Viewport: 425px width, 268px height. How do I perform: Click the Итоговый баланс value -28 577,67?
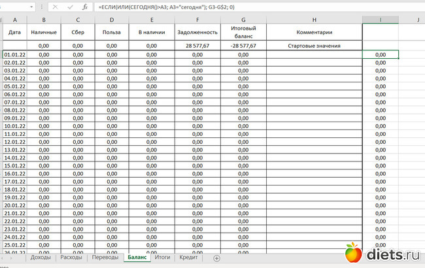click(243, 46)
